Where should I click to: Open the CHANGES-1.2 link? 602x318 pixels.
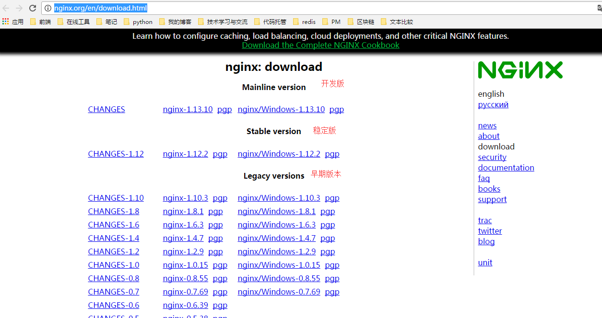pos(114,251)
